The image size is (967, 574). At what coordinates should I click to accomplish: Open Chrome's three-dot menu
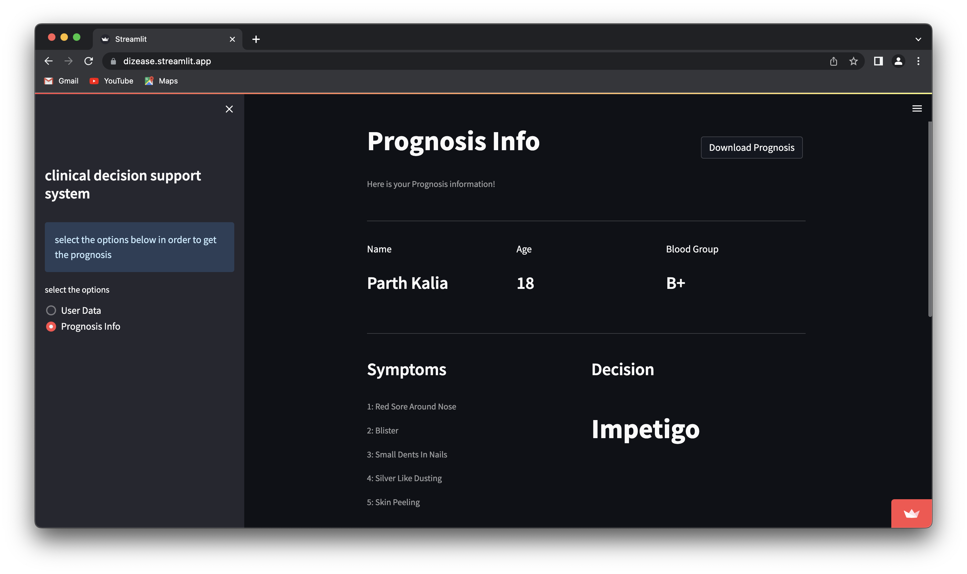(x=919, y=61)
